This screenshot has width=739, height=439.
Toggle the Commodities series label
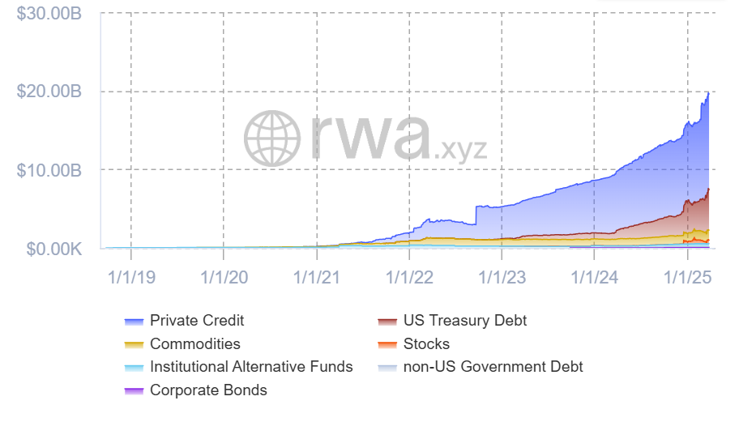tap(195, 344)
